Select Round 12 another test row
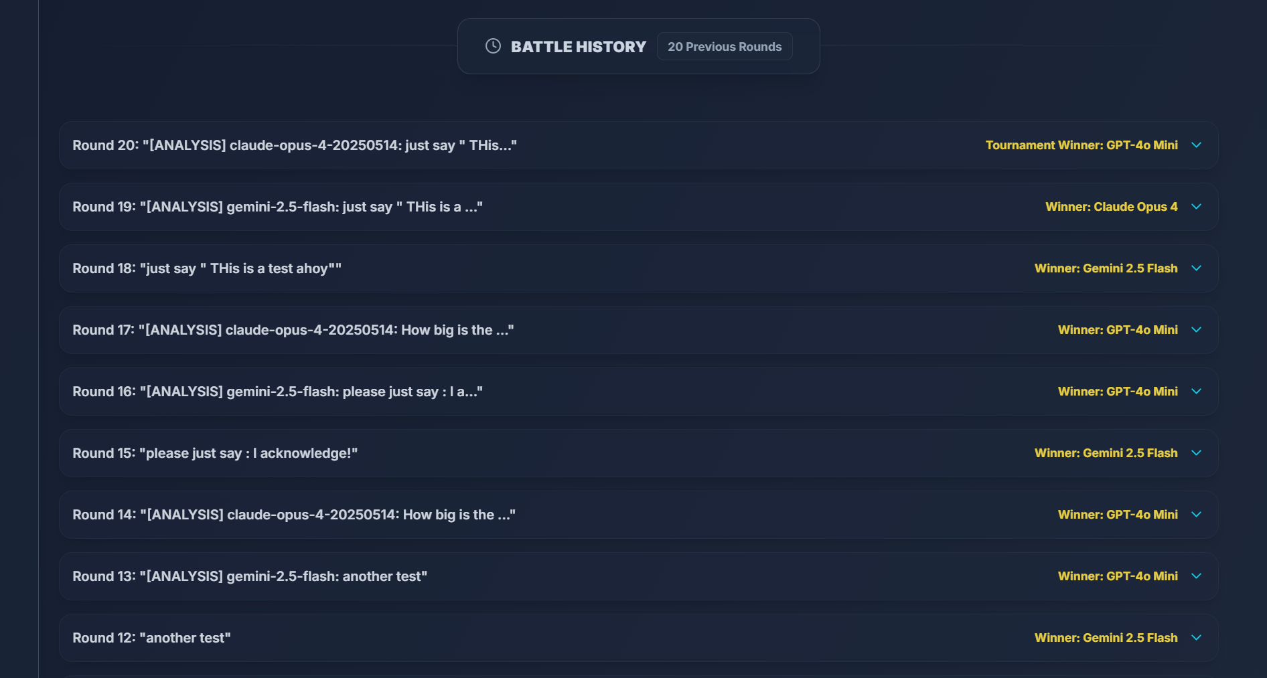Image resolution: width=1267 pixels, height=678 pixels. (151, 638)
